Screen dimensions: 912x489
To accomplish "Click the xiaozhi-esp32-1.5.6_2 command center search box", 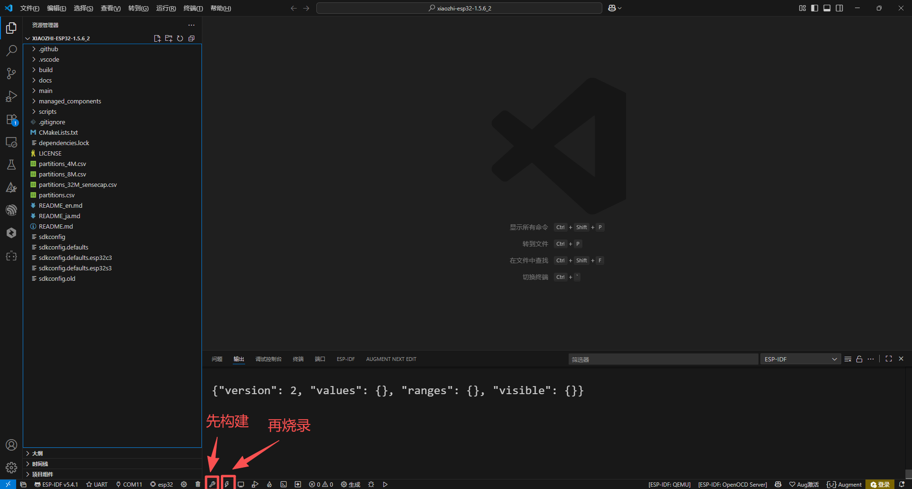I will point(459,8).
